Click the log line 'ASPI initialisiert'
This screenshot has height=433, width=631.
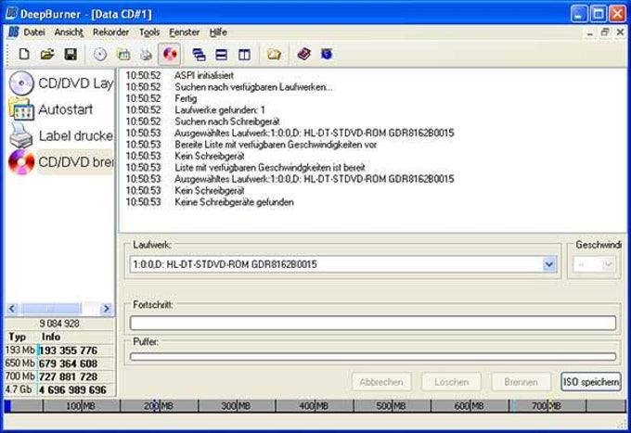coord(204,75)
